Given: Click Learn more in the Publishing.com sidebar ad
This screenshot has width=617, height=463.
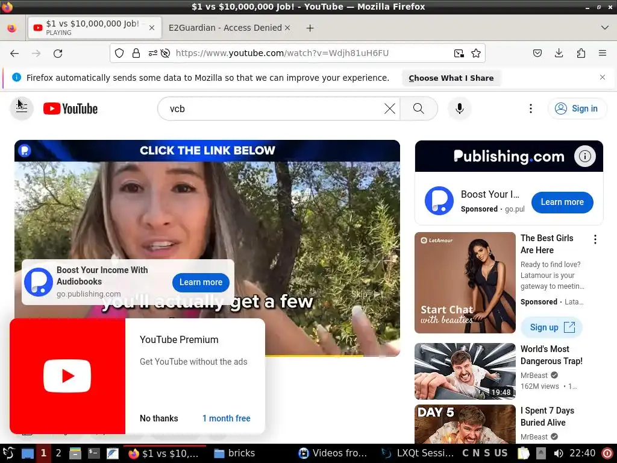Looking at the screenshot, I should 562,202.
